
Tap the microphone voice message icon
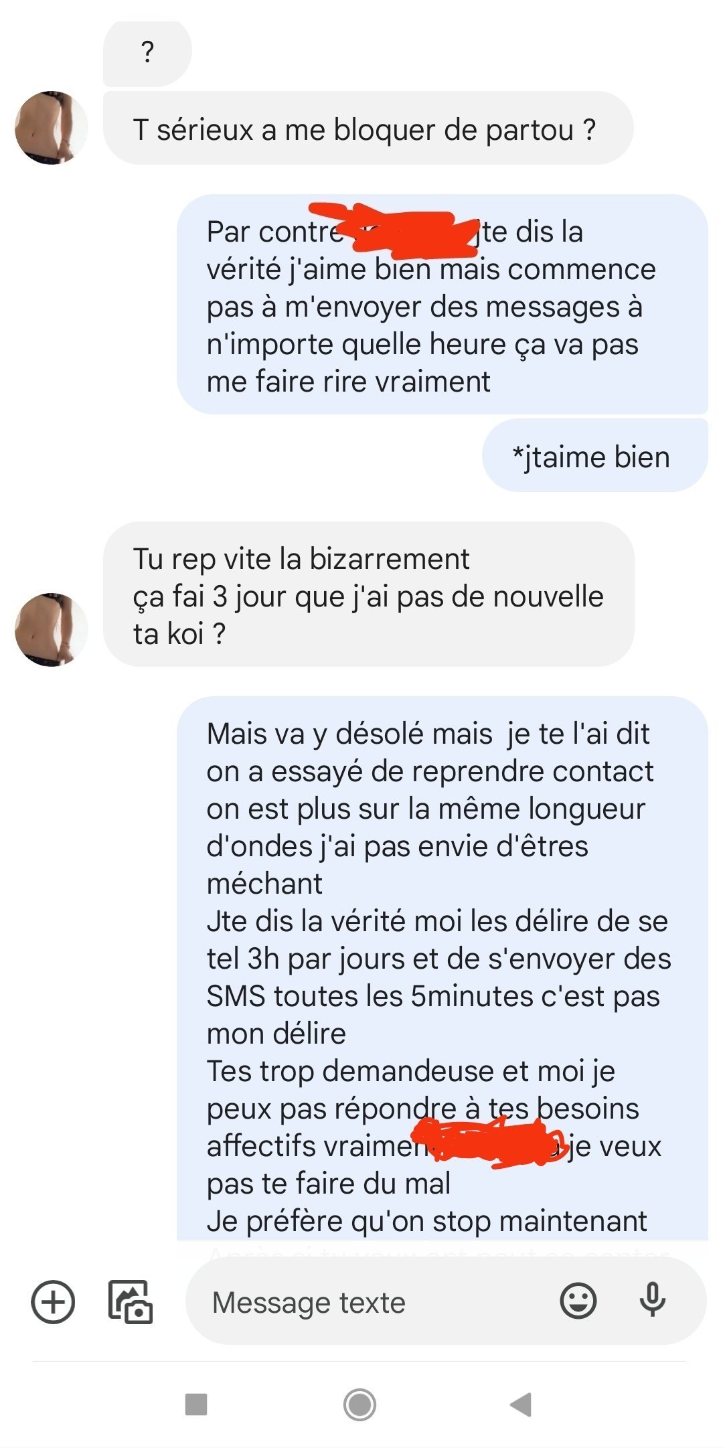(652, 1301)
